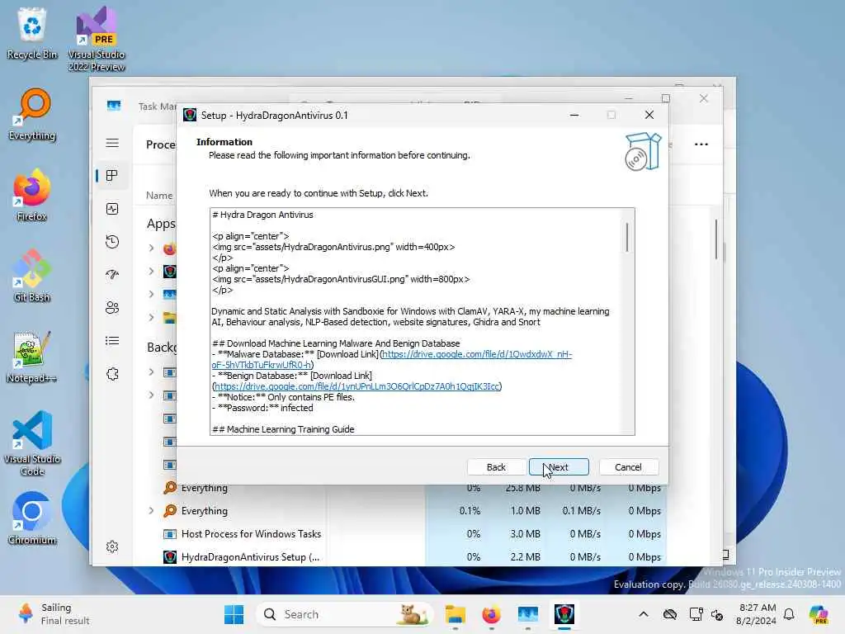Cancel the HydraDragonAntivirus setup

628,467
